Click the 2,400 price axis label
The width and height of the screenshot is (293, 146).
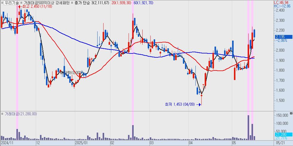click(x=280, y=10)
